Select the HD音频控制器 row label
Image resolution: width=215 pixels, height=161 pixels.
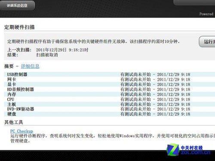click(x=21, y=89)
